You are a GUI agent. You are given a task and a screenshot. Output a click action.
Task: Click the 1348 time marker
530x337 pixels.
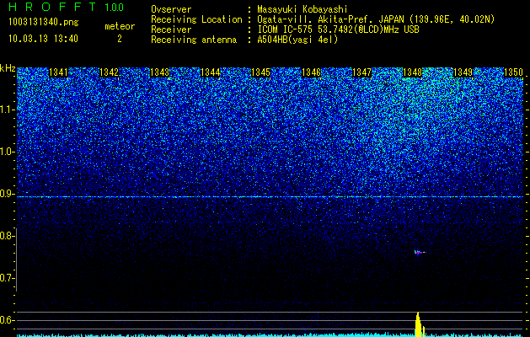coord(412,72)
